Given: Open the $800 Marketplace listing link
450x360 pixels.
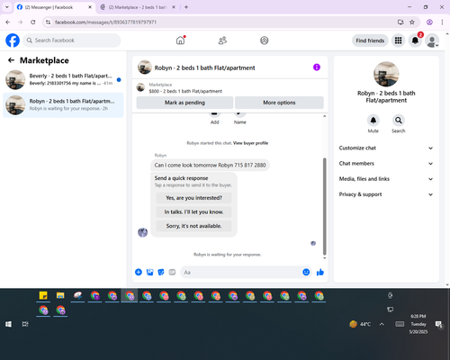Looking at the screenshot, I should click(x=185, y=91).
